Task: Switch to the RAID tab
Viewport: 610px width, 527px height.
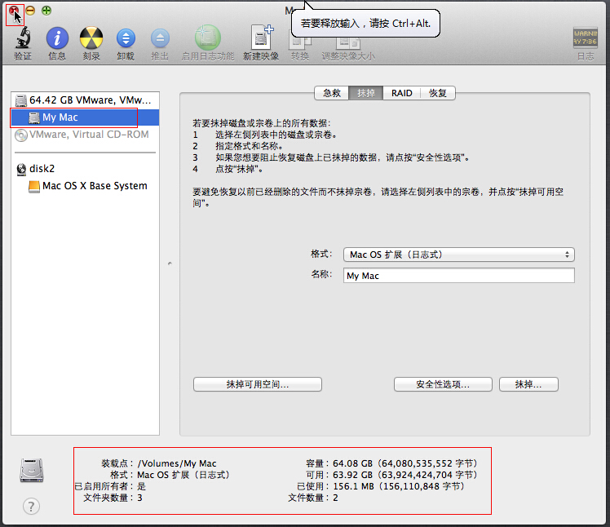Action: pos(401,93)
